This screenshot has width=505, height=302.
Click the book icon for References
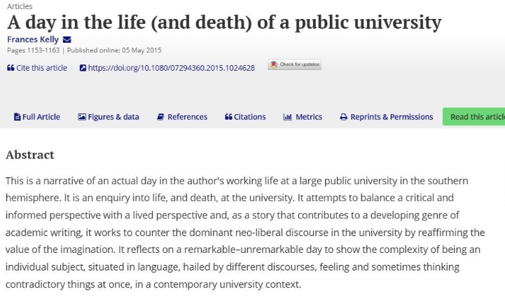coord(160,117)
